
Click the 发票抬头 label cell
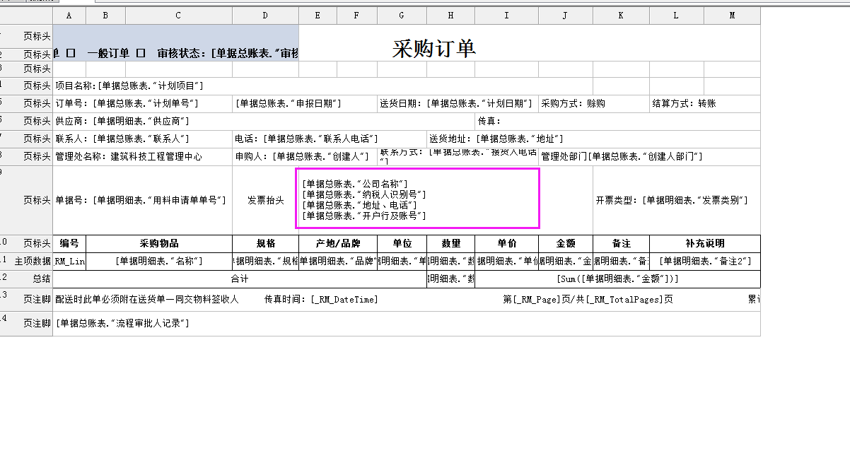265,201
